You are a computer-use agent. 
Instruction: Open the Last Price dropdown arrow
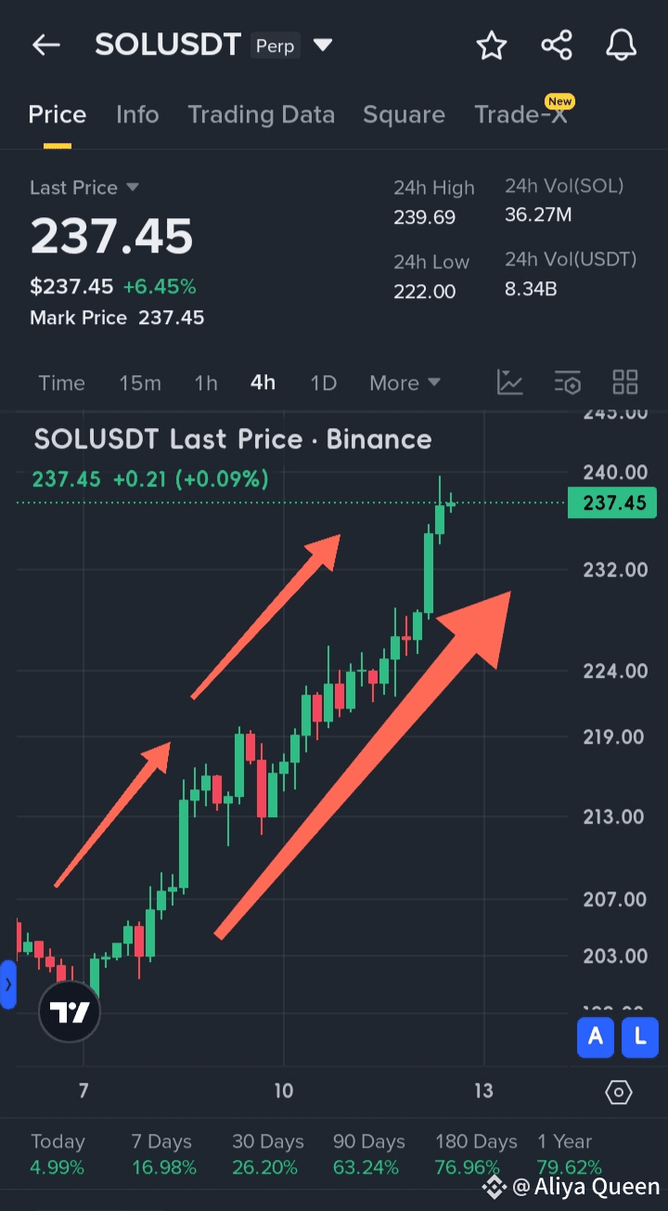pyautogui.click(x=133, y=188)
